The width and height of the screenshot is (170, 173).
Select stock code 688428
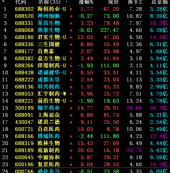pyautogui.click(x=24, y=72)
